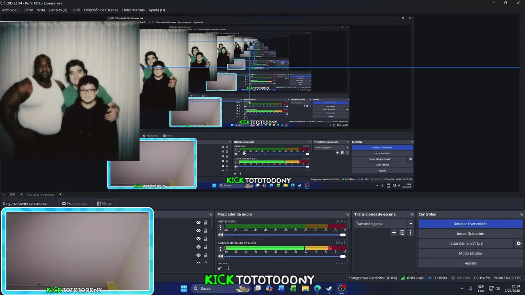Float the Controles dock

tap(522, 214)
